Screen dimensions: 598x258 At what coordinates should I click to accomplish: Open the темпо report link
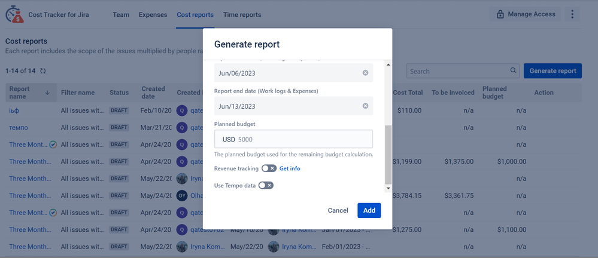tap(19, 127)
